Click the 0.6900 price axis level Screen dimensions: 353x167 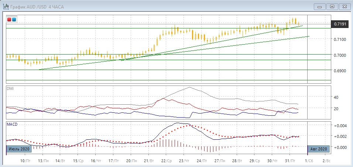[340, 70]
